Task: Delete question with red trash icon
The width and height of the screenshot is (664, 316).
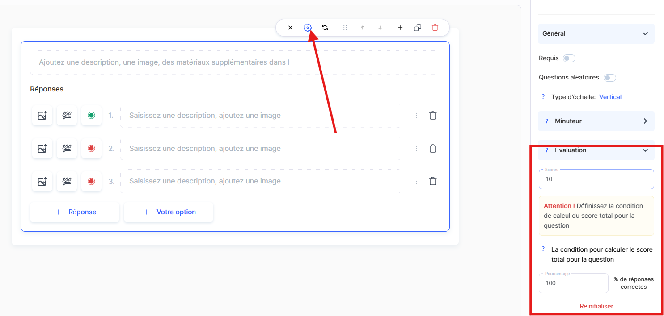Action: (435, 28)
